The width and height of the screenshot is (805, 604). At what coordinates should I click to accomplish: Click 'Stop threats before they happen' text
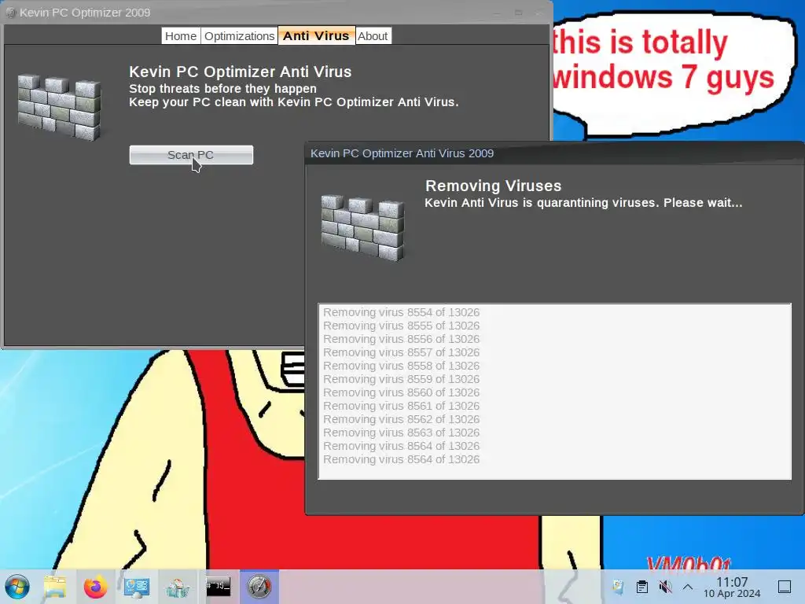[222, 89]
